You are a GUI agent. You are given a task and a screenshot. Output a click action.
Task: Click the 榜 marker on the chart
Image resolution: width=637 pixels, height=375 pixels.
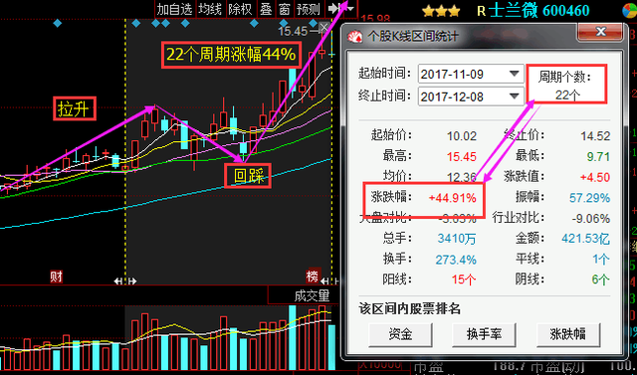pos(312,277)
